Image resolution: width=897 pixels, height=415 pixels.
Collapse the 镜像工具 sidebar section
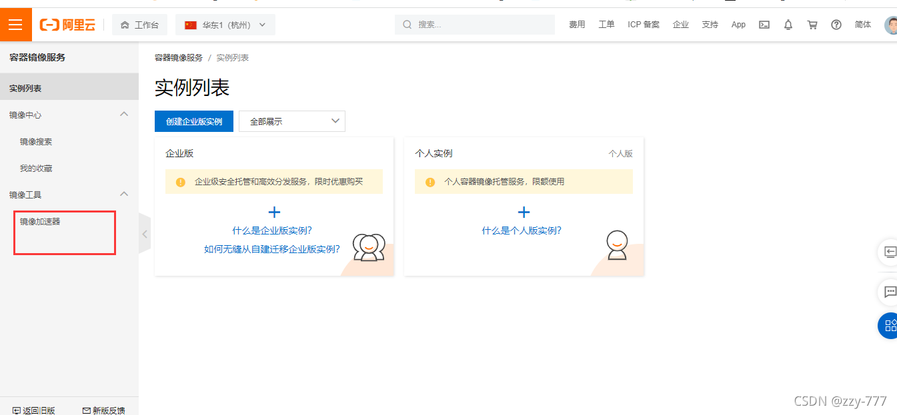coord(123,194)
